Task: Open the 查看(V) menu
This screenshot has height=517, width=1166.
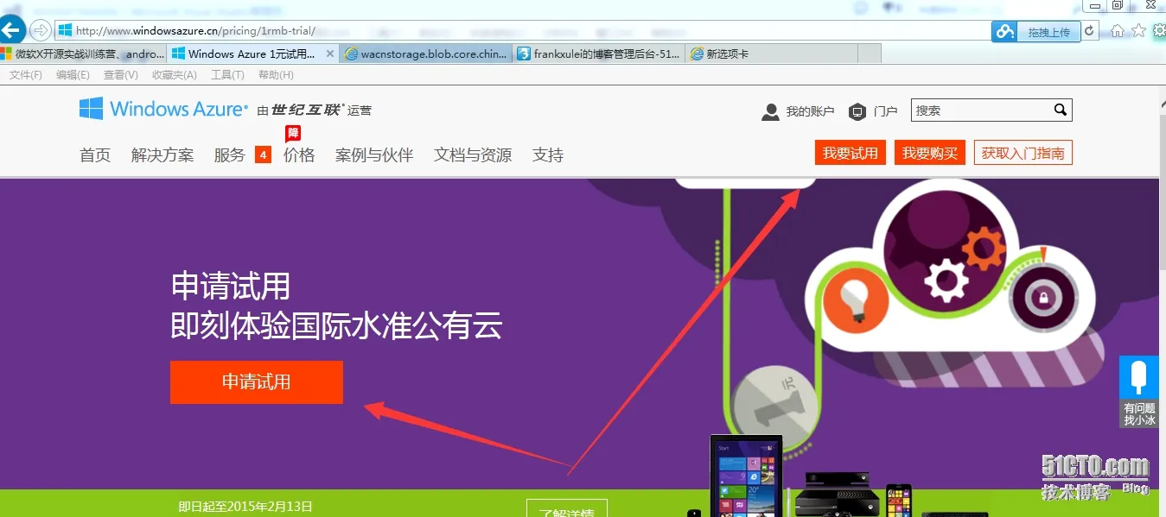Action: pyautogui.click(x=120, y=75)
